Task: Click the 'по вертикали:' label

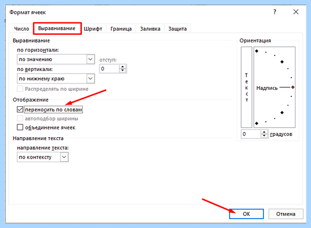Action: coord(35,69)
